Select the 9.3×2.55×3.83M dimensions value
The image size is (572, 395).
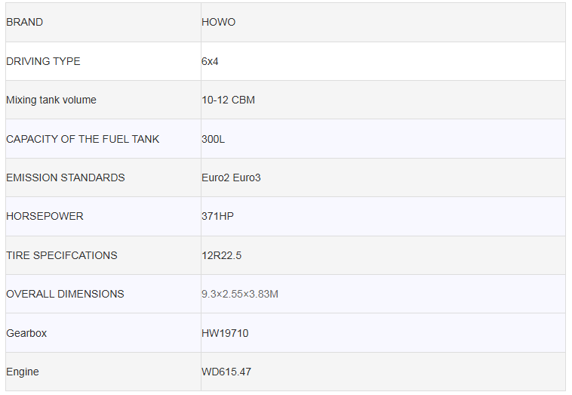[x=240, y=294]
